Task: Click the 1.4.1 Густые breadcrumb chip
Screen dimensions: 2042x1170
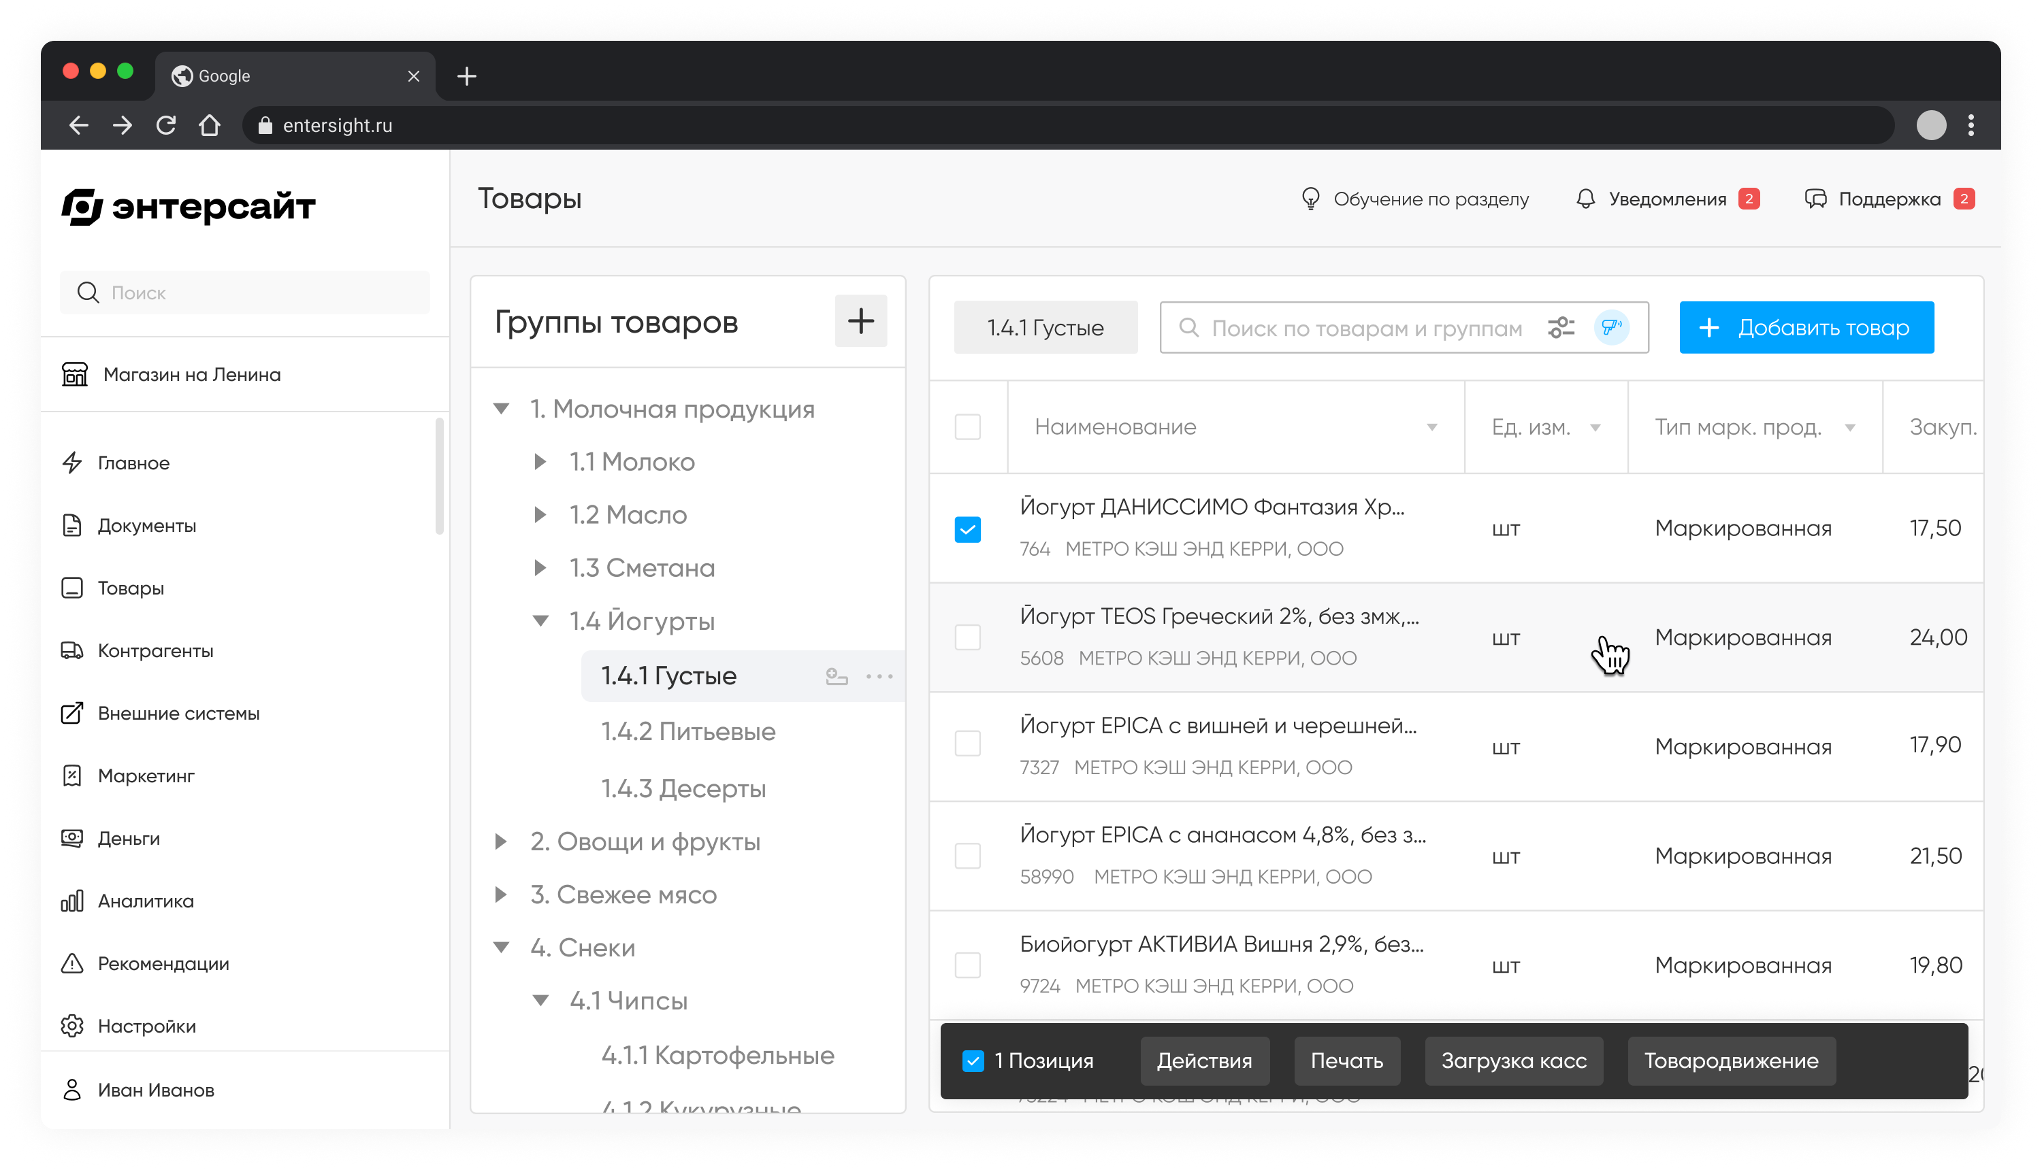Action: [1045, 328]
